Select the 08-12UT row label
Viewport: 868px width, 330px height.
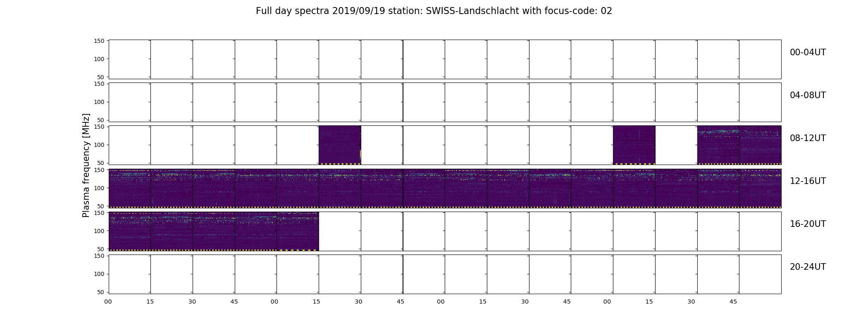[x=808, y=138]
